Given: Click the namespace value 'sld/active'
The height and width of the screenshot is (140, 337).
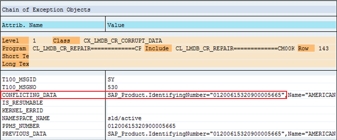Looking at the screenshot, I should [125, 118].
